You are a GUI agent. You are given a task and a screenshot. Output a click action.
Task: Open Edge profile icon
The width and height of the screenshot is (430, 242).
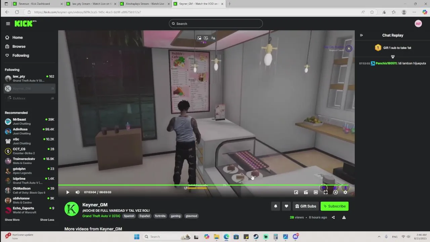(404, 12)
